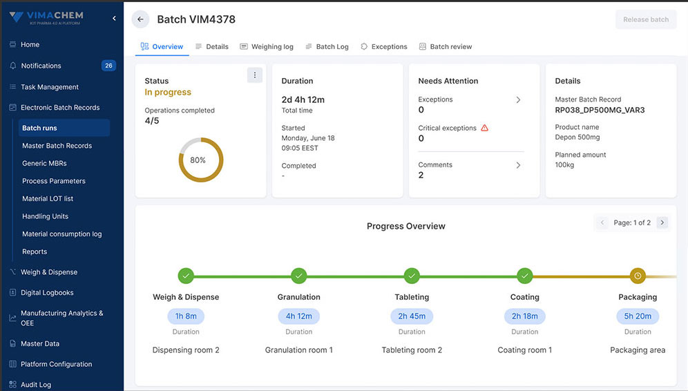The height and width of the screenshot is (391, 688).
Task: Expand the Exceptions chevron in Needs Attention
Action: [x=518, y=100]
